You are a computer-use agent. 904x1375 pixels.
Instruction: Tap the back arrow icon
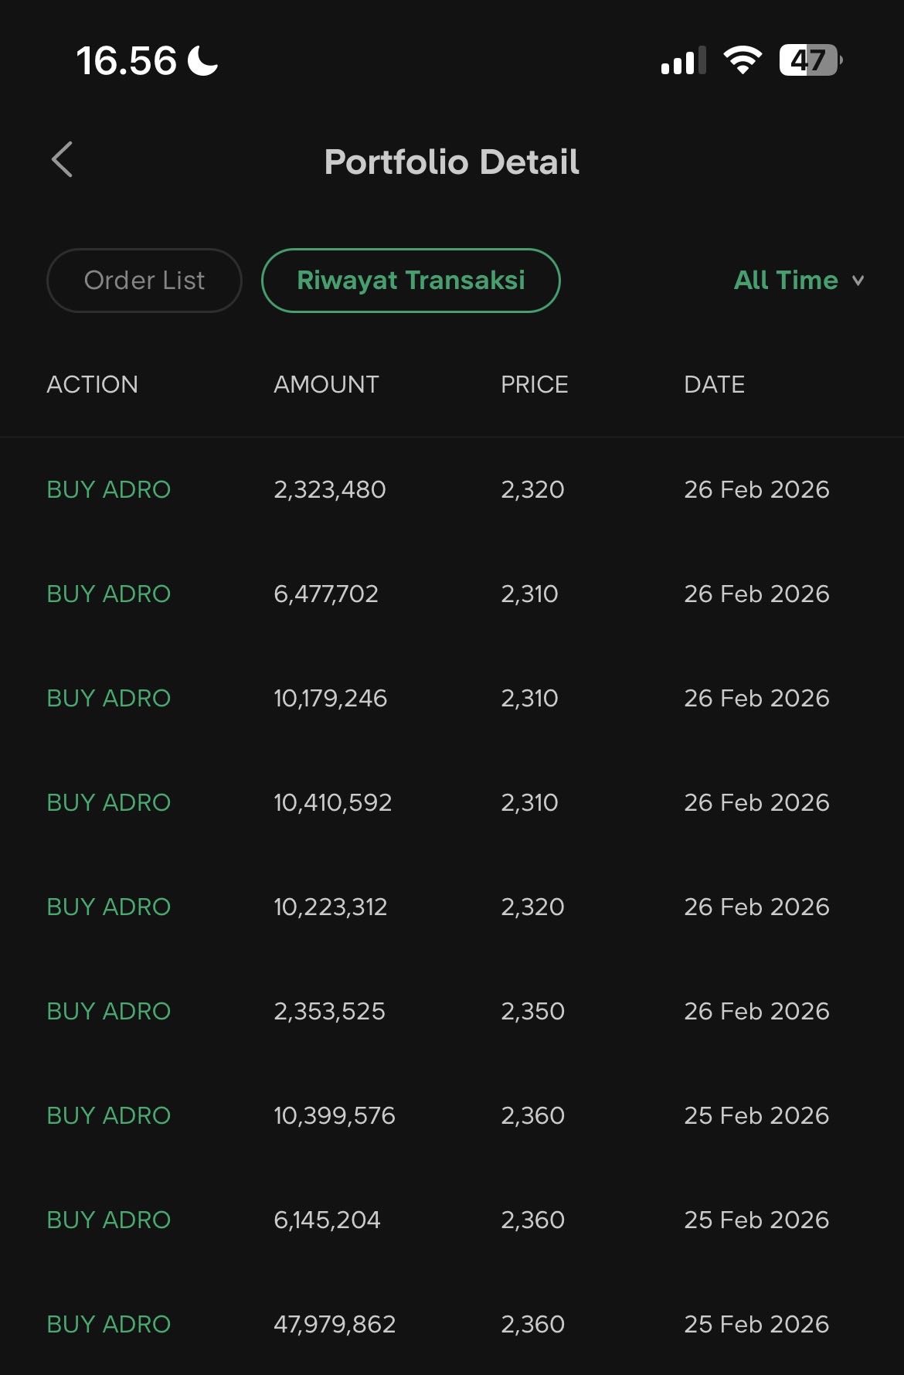62,160
